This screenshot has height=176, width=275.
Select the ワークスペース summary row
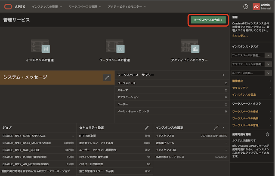(x=172, y=83)
